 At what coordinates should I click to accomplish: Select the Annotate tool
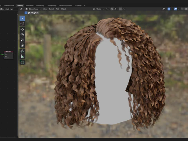(22, 51)
